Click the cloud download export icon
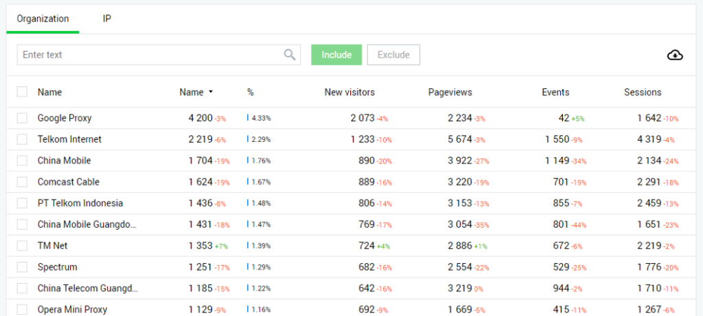Viewport: 703px width, 316px height. 675,55
